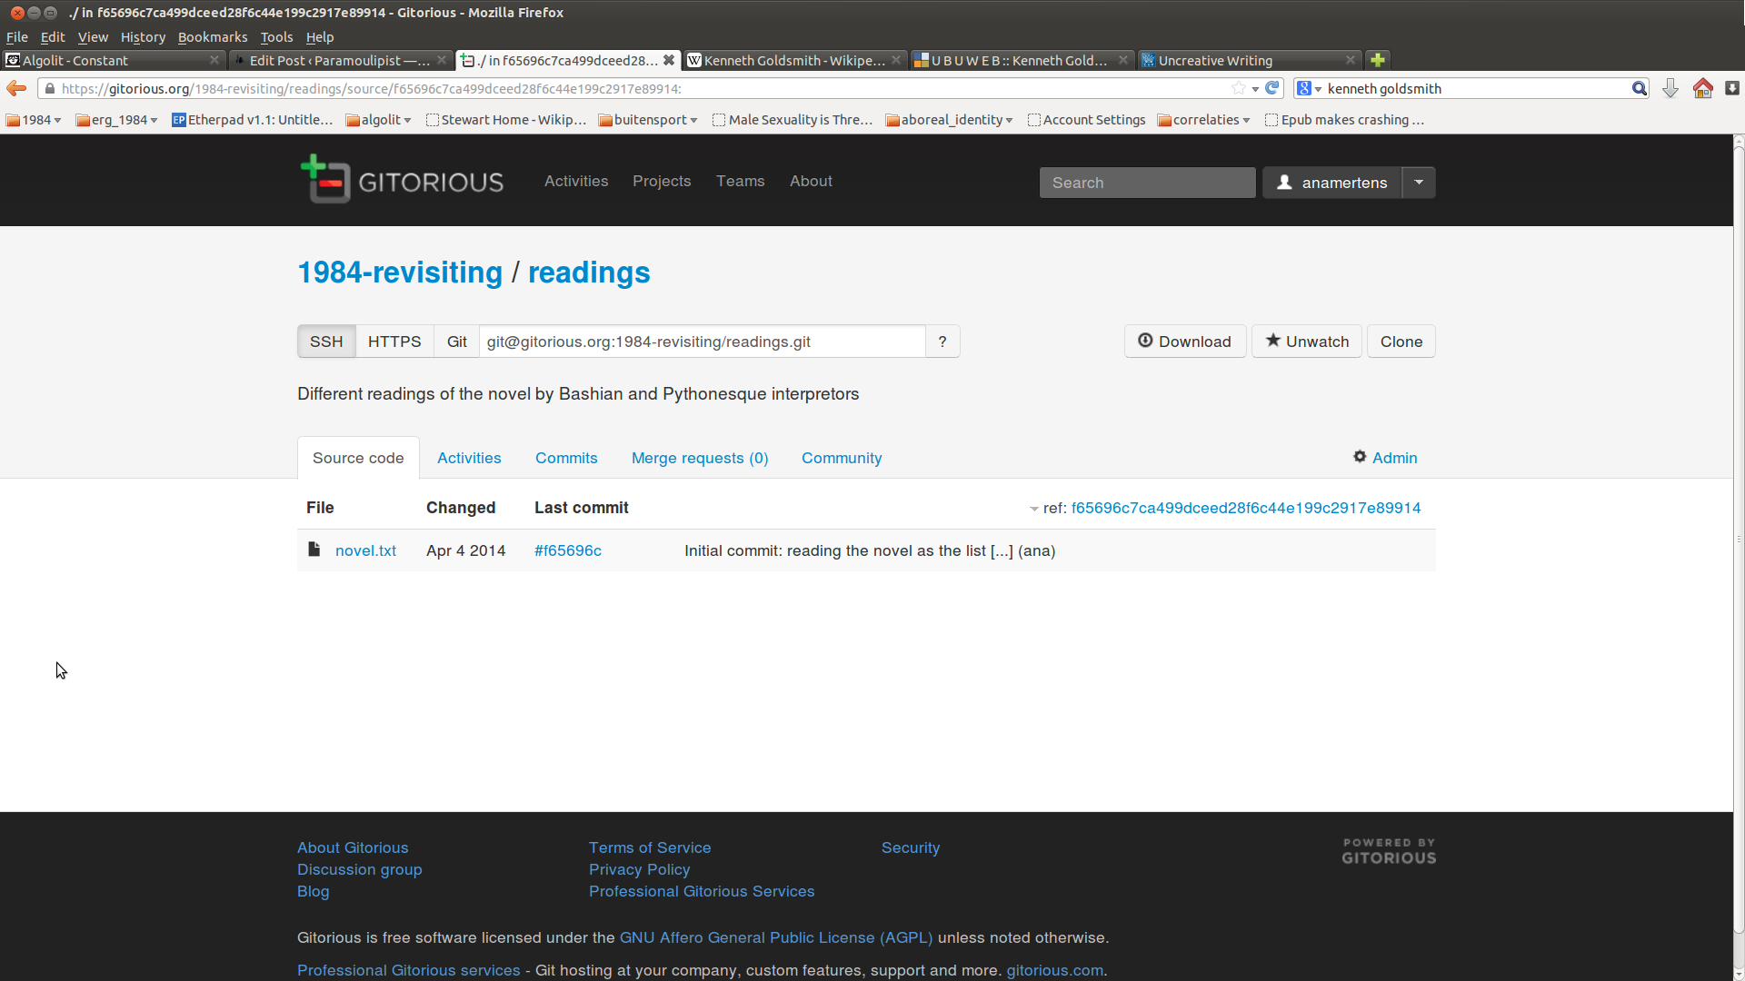The image size is (1745, 981).
Task: Open Firefox downloads arrow icon
Action: 1670,88
